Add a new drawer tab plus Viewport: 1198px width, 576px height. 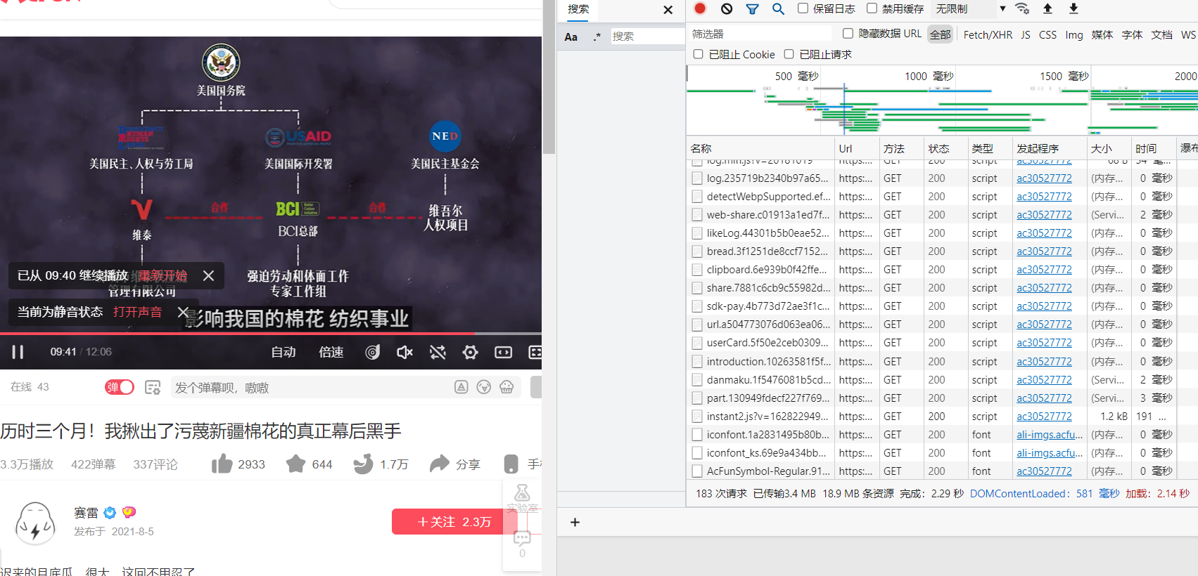pos(575,522)
